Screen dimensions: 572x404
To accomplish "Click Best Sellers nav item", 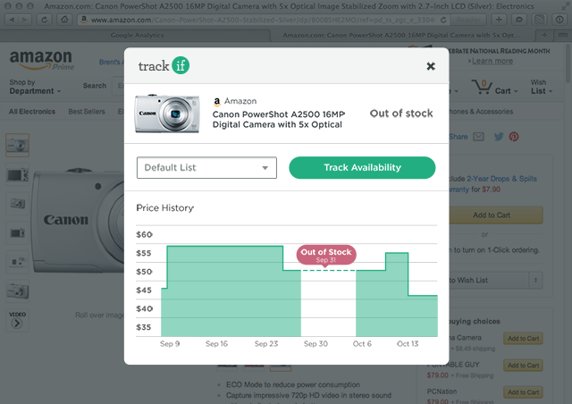I will click(87, 112).
